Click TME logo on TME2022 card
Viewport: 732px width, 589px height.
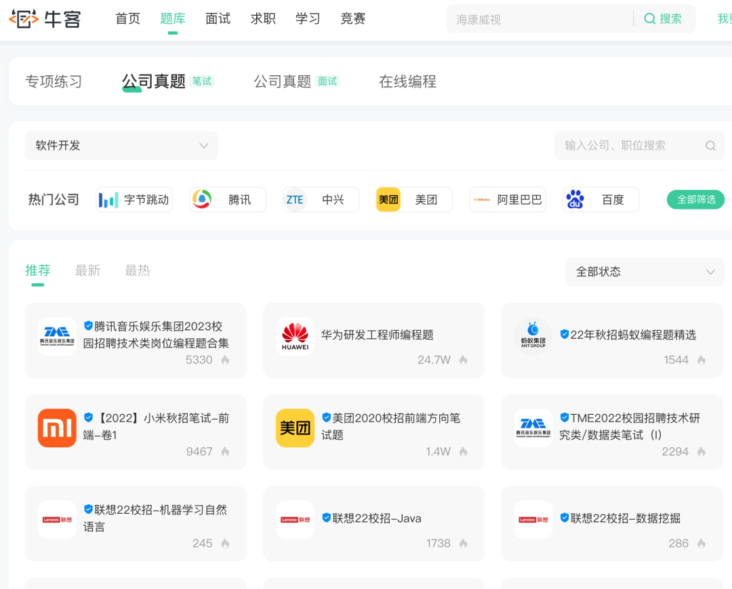tap(533, 428)
